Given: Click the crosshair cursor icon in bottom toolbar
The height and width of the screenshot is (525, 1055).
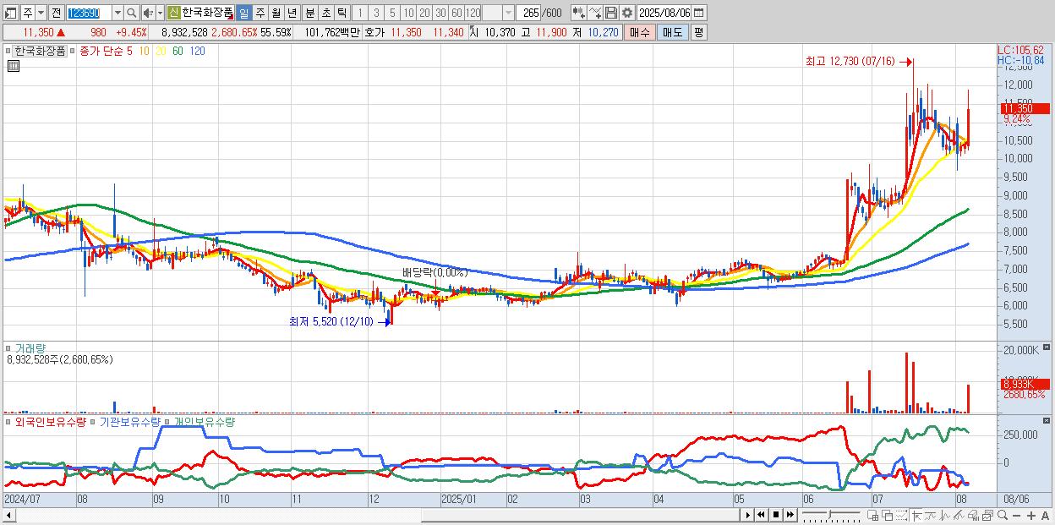Looking at the screenshot, I should [916, 515].
